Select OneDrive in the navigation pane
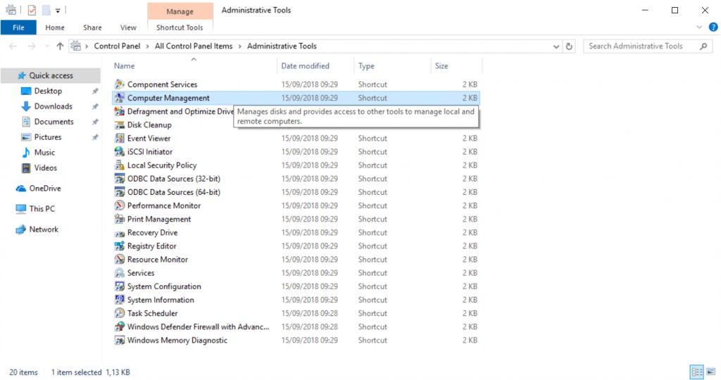 [x=45, y=189]
